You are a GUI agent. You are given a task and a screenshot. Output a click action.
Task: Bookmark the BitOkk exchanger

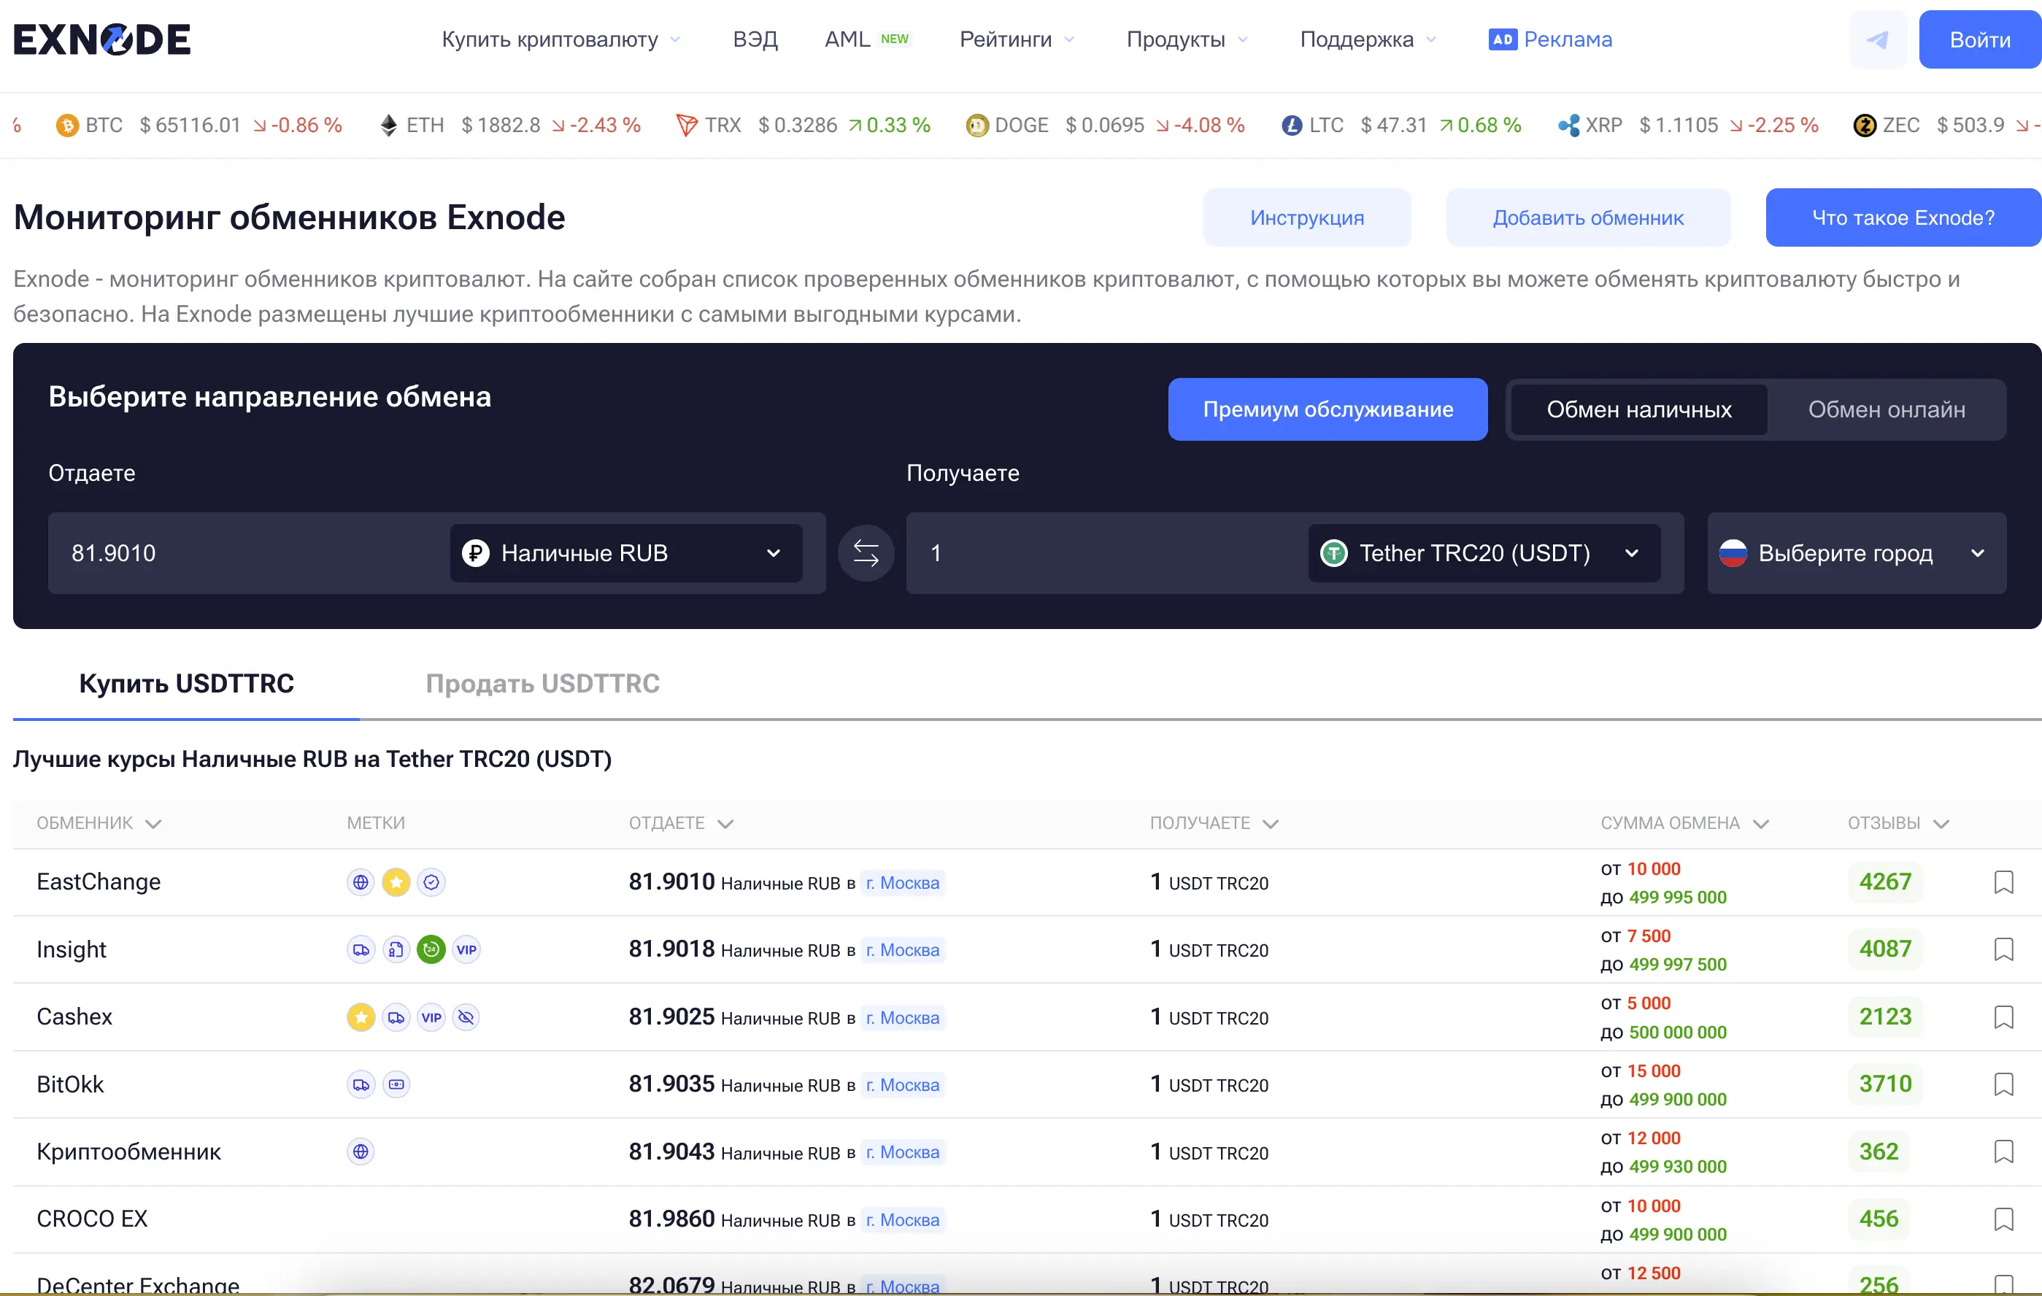click(2003, 1084)
